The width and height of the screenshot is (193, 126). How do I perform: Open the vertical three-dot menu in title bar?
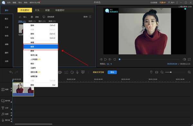tap(177, 3)
